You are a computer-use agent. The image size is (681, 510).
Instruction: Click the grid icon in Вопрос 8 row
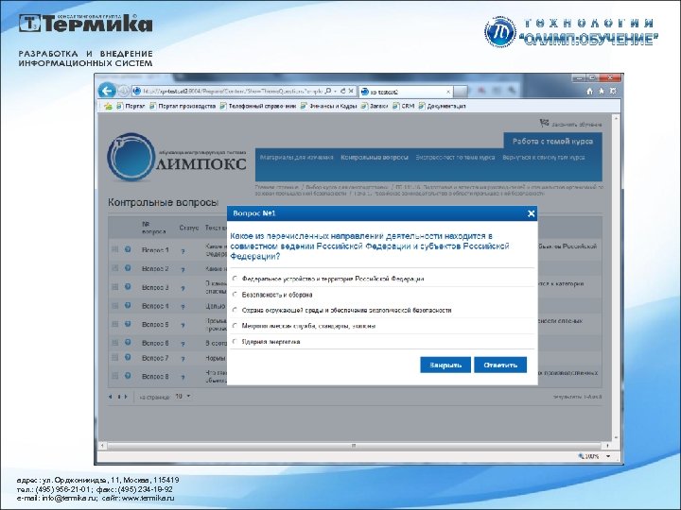click(115, 376)
